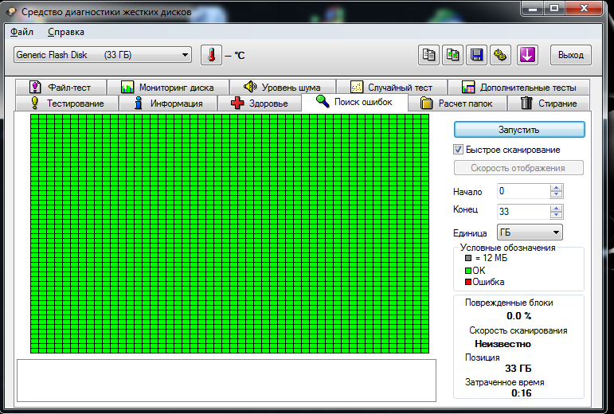Select the Поиск ошибок tab
This screenshot has height=414, width=614.
(x=354, y=102)
